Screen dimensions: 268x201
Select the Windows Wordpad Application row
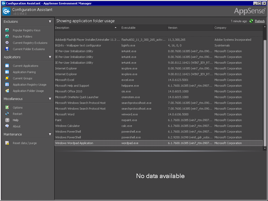coord(159,143)
